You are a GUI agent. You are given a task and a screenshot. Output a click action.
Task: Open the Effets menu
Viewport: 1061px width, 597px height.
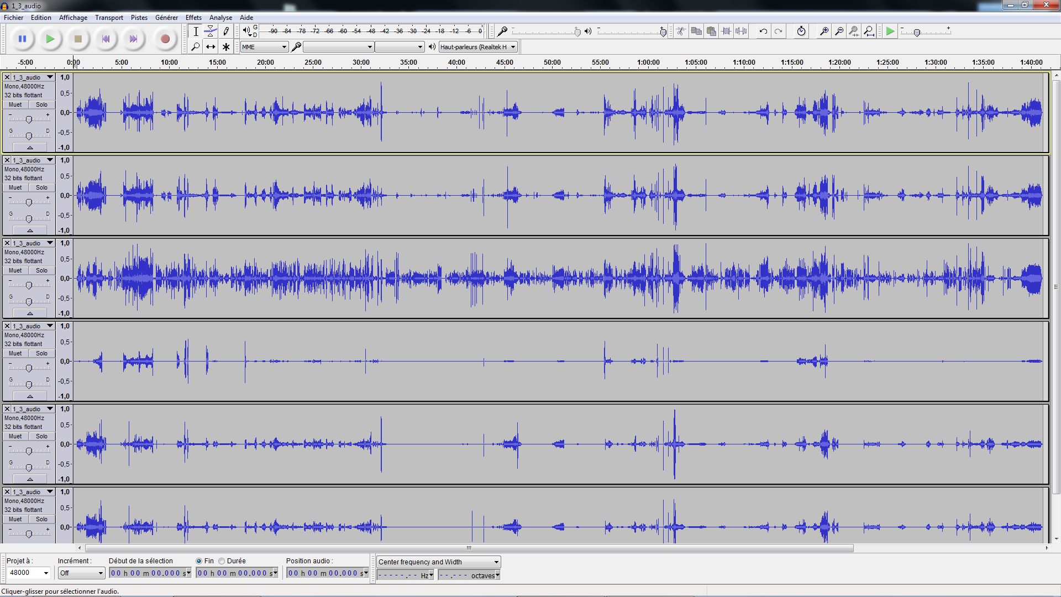[193, 18]
